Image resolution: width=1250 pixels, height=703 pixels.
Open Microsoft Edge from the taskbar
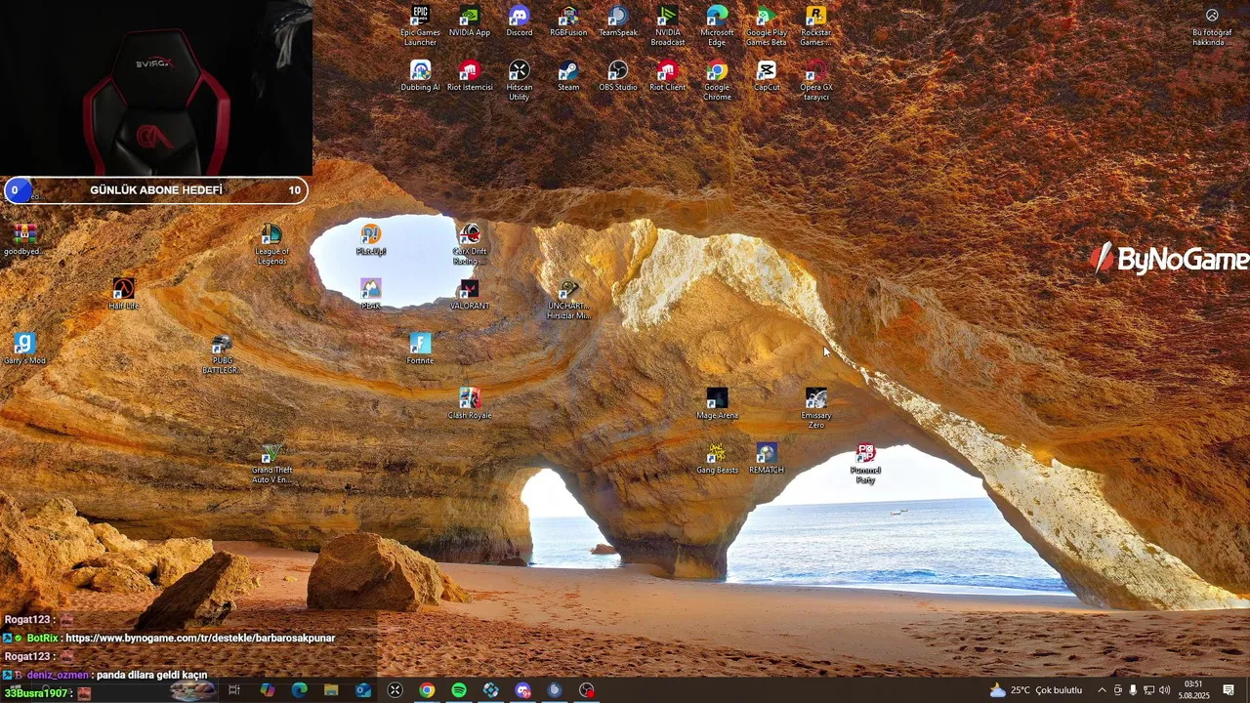[299, 690]
